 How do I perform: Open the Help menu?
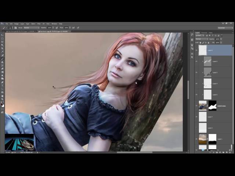click(61, 24)
